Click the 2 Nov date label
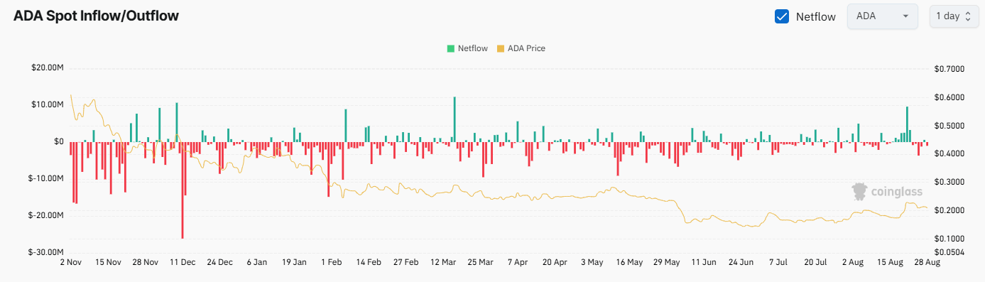This screenshot has height=282, width=985. [x=71, y=262]
